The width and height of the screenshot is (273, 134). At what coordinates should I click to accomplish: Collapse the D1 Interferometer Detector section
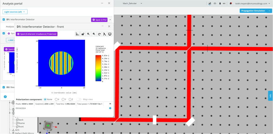tap(110, 20)
